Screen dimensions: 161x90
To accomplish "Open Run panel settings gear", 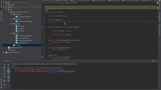I will point(153,61).
